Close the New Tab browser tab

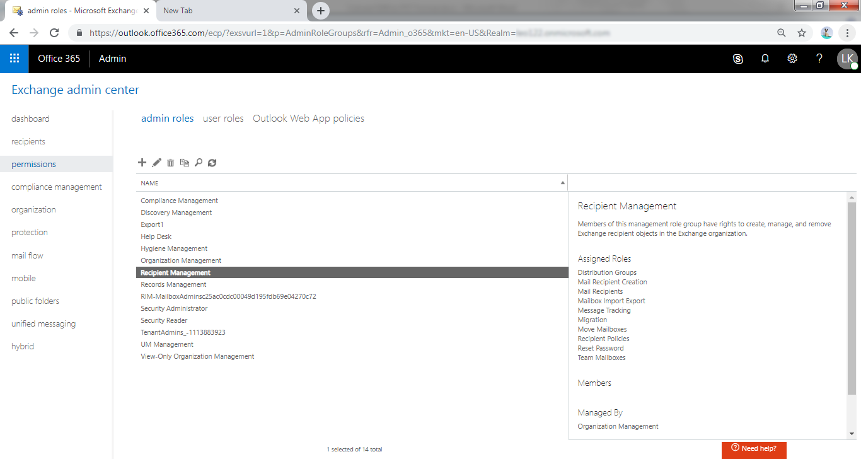coord(297,11)
